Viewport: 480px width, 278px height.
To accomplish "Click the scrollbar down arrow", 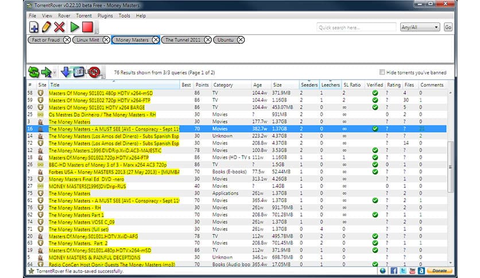I will coord(450,263).
